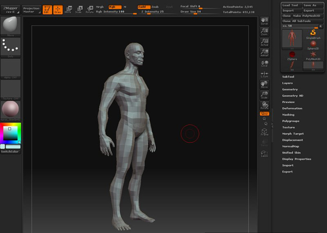Select the large human figure tool thumbnail
Screen dimensions: 327x233
(x=292, y=40)
